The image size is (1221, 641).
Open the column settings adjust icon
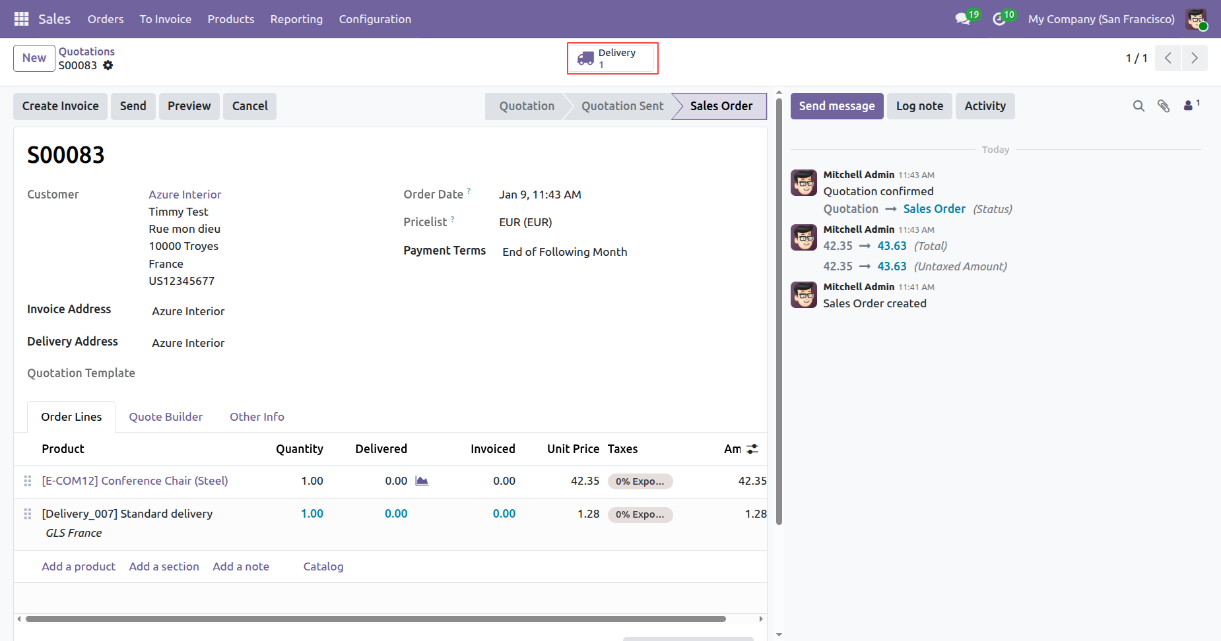[752, 449]
